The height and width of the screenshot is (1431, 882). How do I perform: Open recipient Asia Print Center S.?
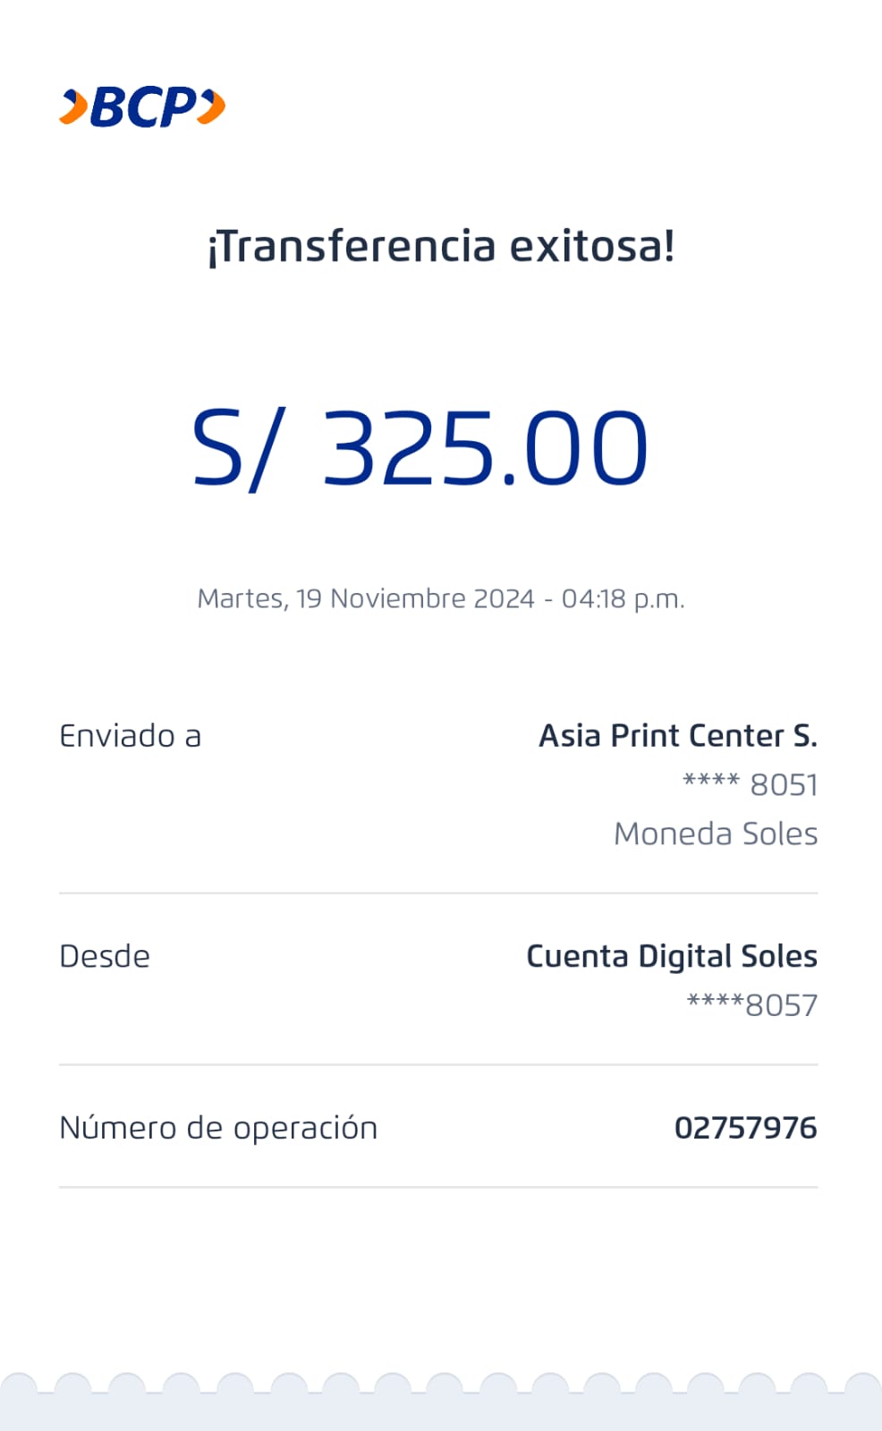pyautogui.click(x=677, y=736)
